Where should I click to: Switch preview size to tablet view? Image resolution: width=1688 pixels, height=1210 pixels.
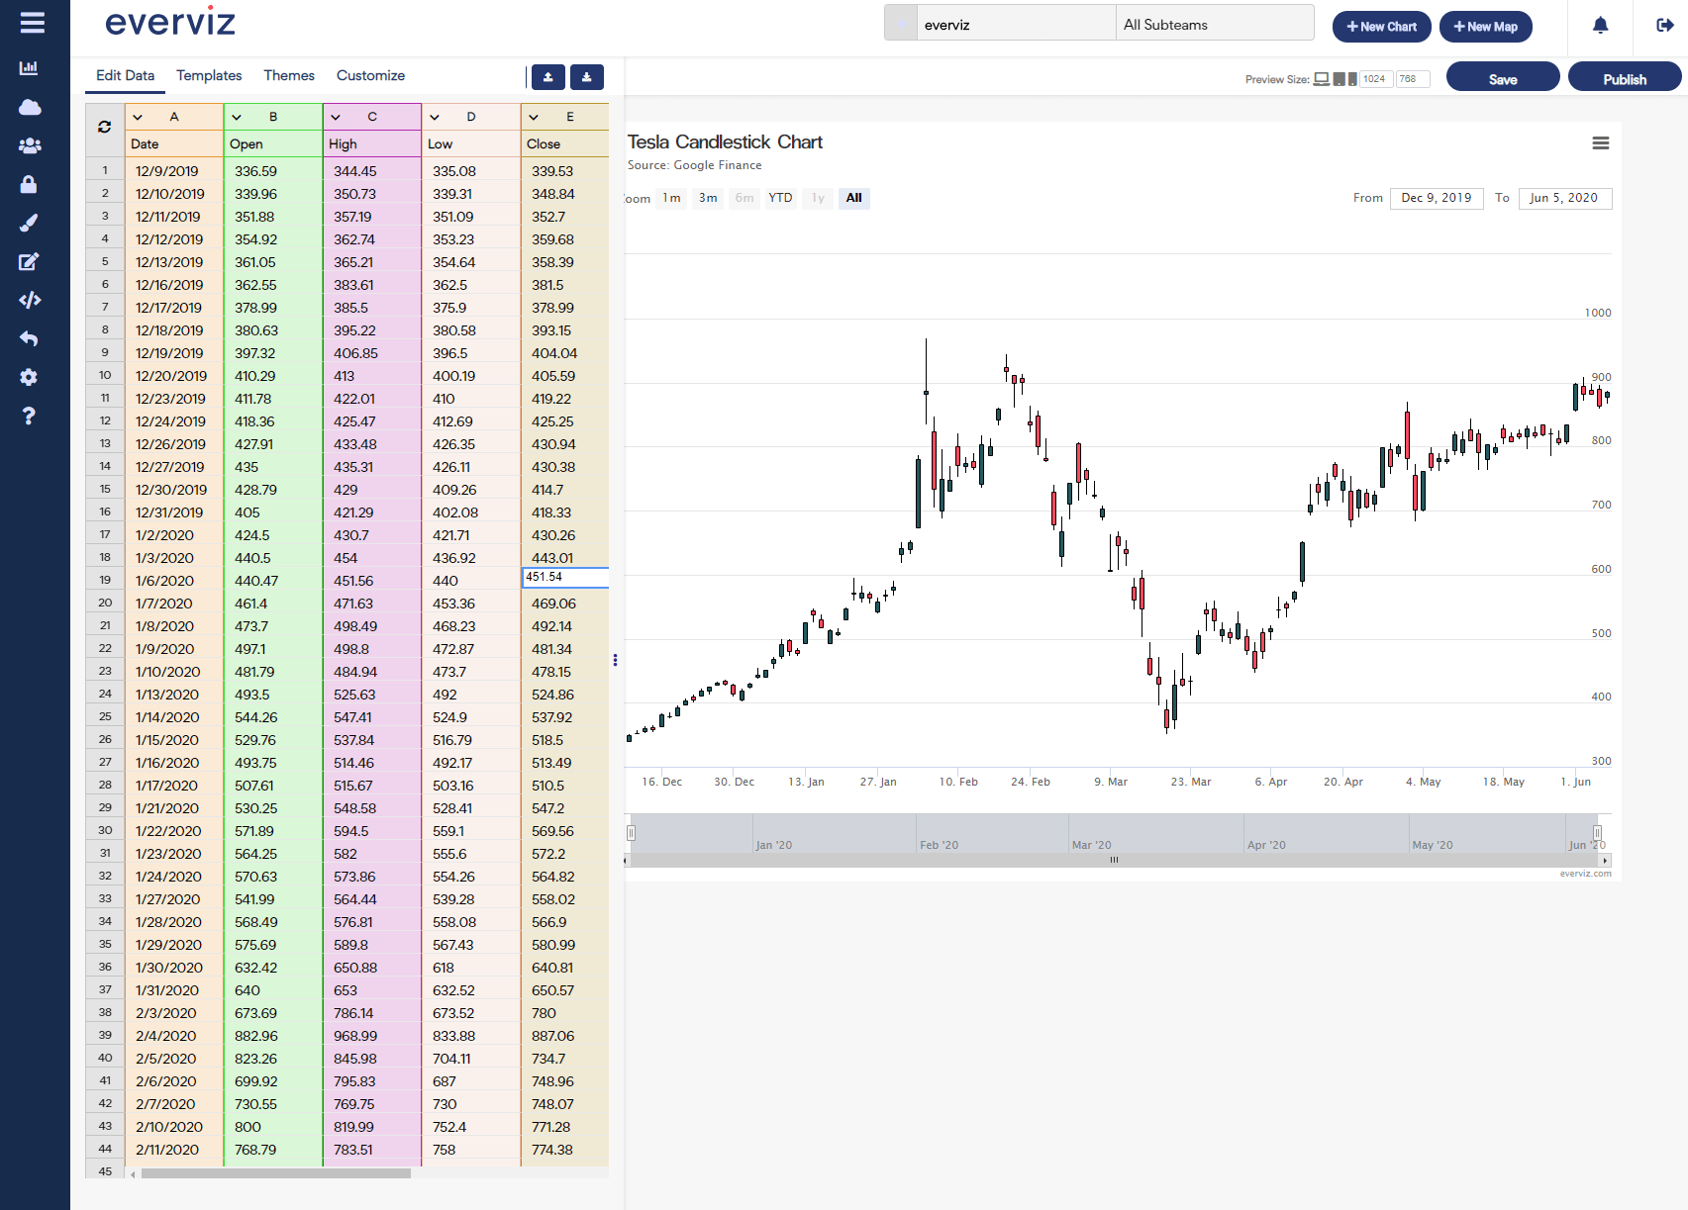click(1339, 78)
